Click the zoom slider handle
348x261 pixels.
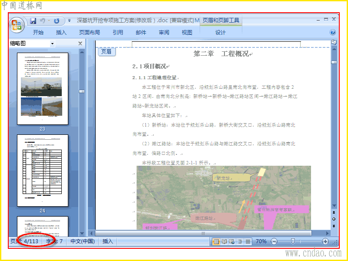tap(293, 241)
